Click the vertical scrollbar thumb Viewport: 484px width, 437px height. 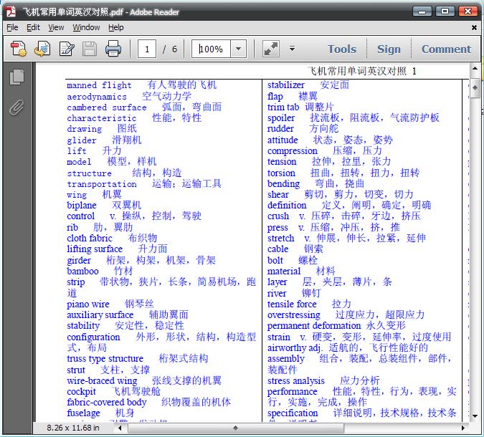(475, 89)
